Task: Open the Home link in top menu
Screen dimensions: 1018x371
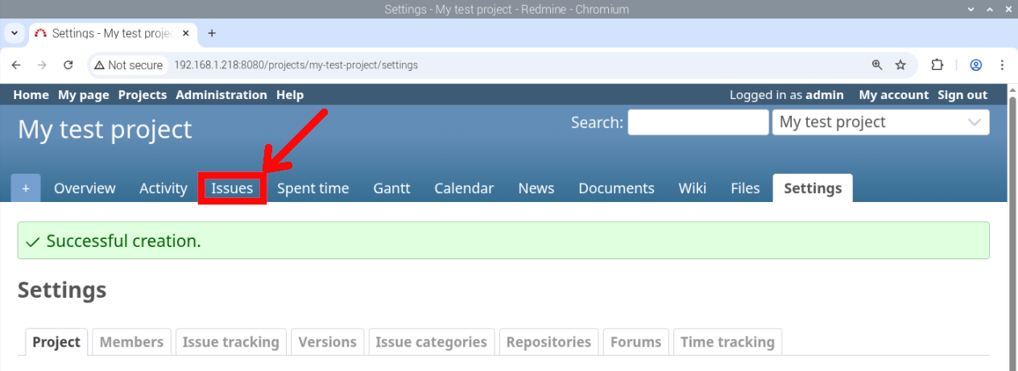Action: click(x=31, y=95)
